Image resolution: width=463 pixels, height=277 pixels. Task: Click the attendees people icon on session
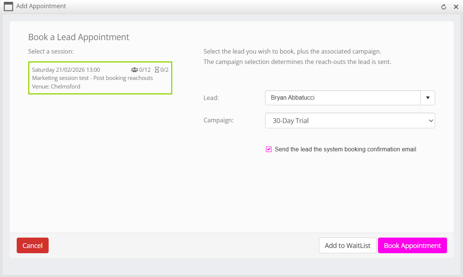coord(134,70)
